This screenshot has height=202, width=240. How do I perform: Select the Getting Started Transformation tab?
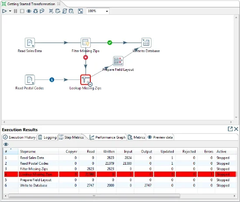click(x=31, y=4)
